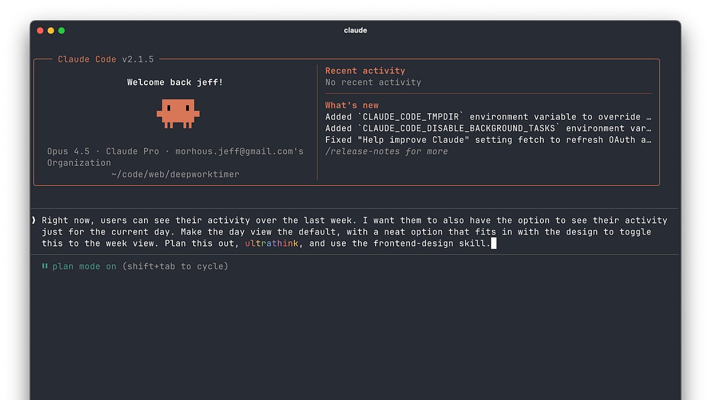The height and width of the screenshot is (400, 711).
Task: Click the 'Recent activity' heading
Action: 365,71
